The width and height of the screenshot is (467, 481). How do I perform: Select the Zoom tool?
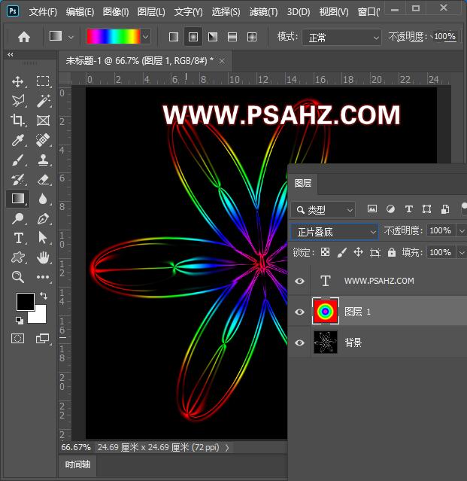(x=18, y=277)
